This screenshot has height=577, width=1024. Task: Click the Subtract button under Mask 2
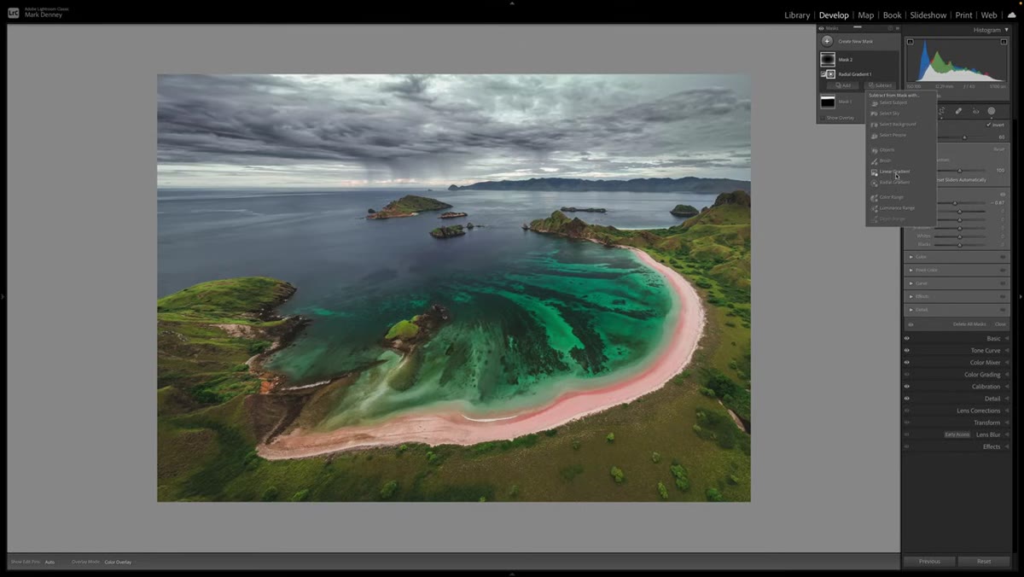click(881, 85)
